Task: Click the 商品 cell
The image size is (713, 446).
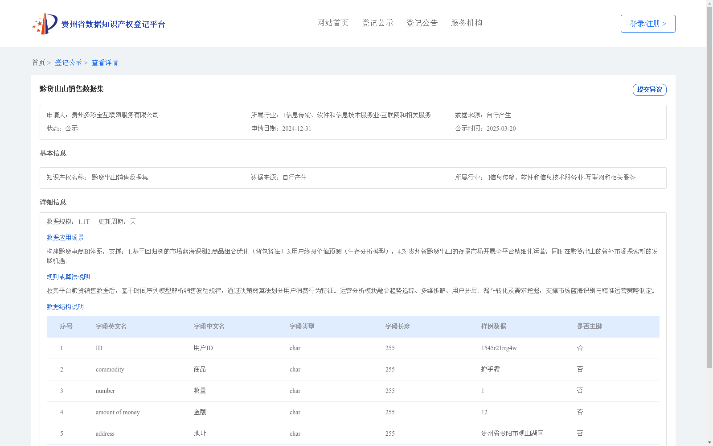Action: (200, 369)
